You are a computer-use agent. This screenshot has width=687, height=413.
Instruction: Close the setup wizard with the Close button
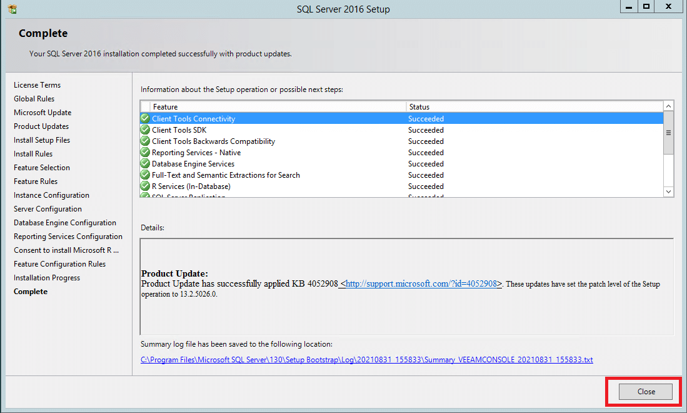point(645,392)
